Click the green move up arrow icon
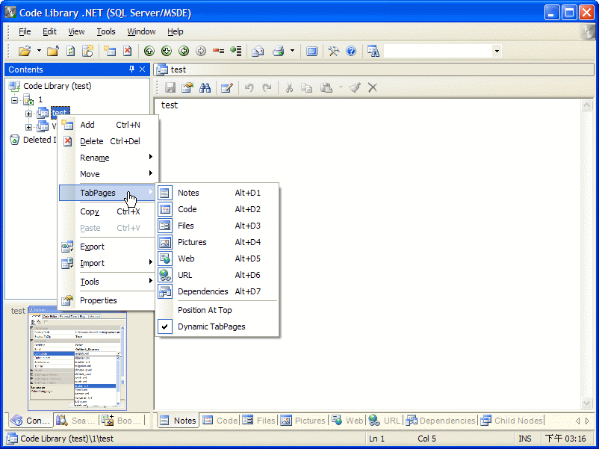This screenshot has height=449, width=599. [x=149, y=51]
